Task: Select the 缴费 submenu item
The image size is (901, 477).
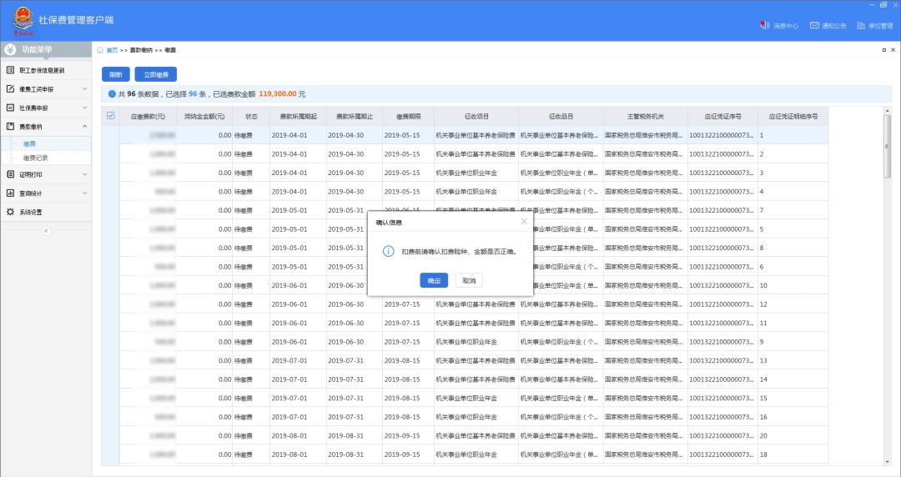Action: [30, 144]
